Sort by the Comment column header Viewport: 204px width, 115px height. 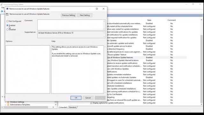pos(171,20)
